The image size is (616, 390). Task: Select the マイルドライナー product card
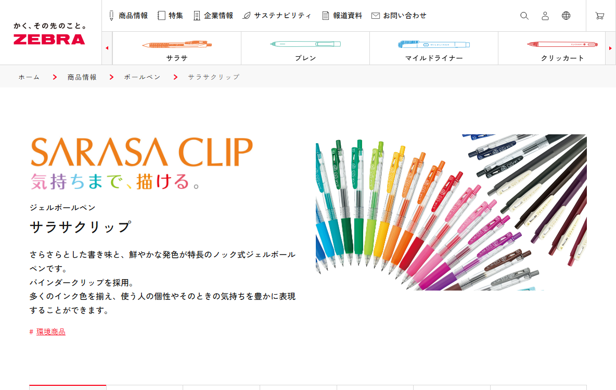pos(434,48)
